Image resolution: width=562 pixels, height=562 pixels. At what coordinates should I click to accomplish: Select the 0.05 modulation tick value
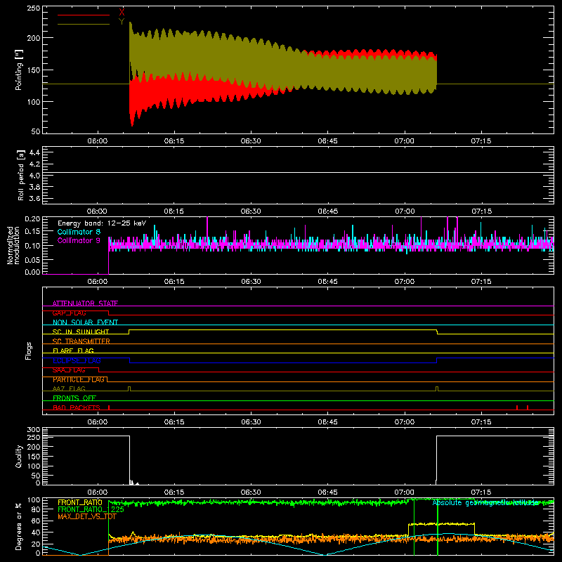pyautogui.click(x=32, y=259)
